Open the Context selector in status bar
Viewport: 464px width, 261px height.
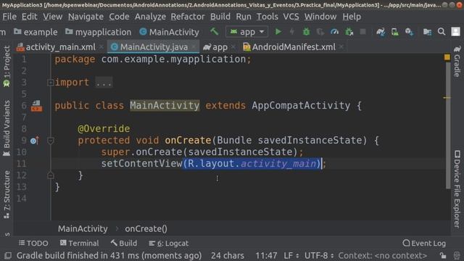pyautogui.click(x=383, y=255)
